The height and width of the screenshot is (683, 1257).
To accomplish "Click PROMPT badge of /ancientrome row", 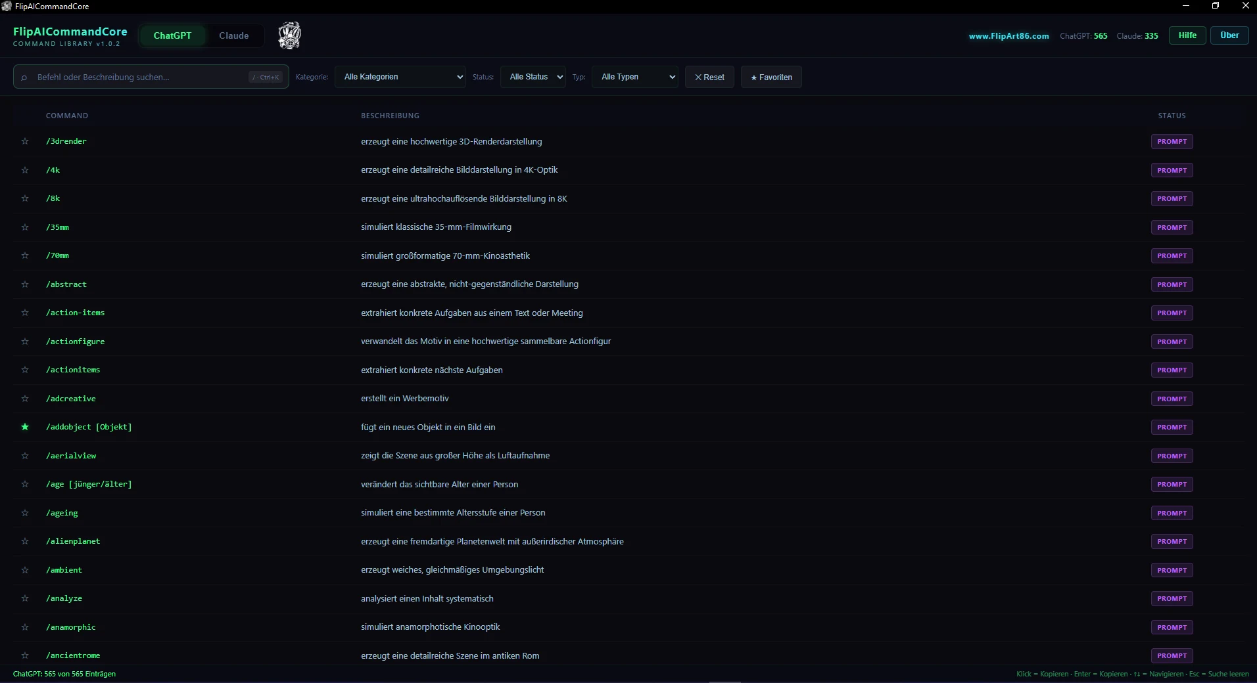I will 1172,655.
